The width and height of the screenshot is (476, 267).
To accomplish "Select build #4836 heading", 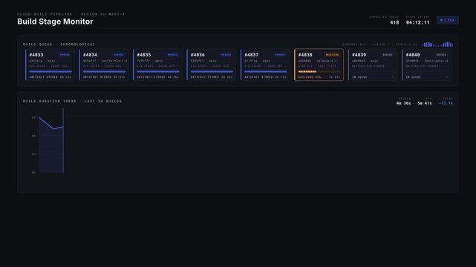I will 198,55.
